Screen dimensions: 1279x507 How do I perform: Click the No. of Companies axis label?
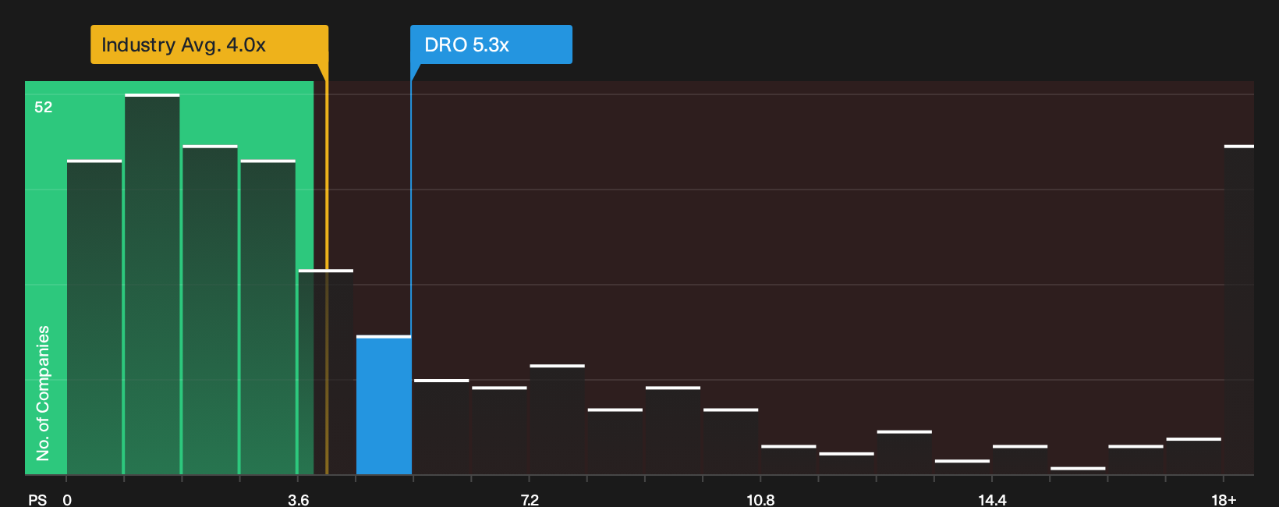(43, 393)
